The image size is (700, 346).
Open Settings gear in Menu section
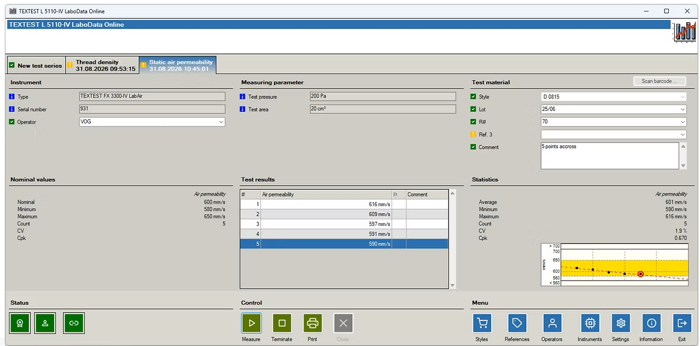pyautogui.click(x=621, y=323)
